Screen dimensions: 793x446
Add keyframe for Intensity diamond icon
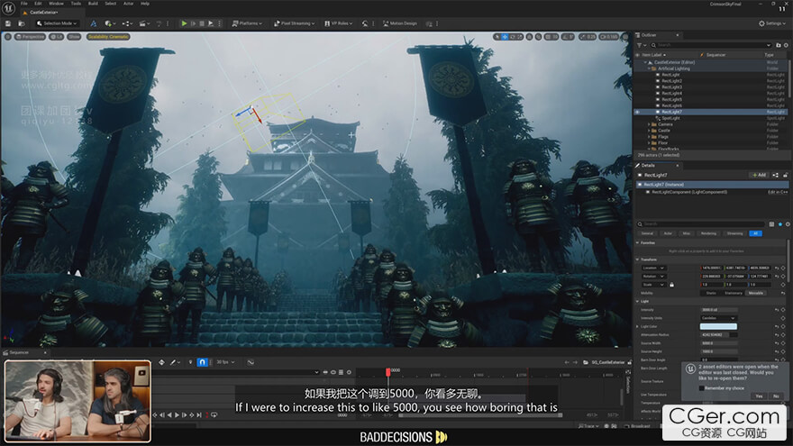pos(783,310)
